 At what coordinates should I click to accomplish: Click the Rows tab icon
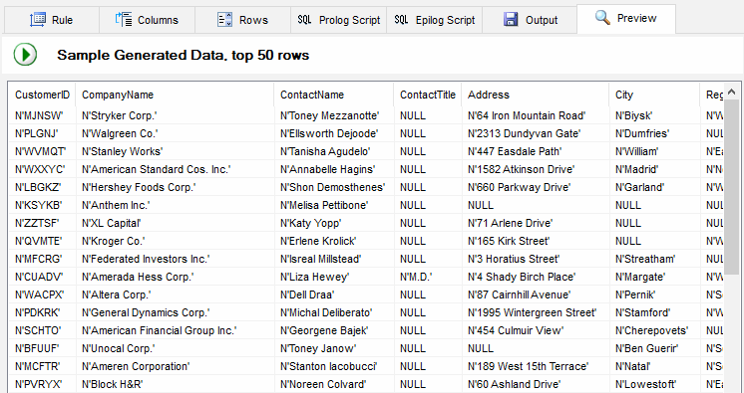tap(224, 20)
